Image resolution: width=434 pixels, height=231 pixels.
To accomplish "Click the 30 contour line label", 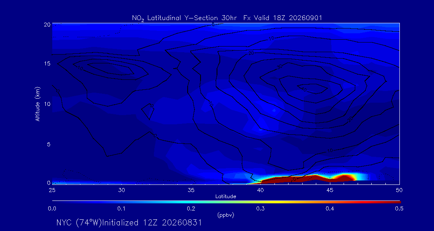I will point(280,66).
